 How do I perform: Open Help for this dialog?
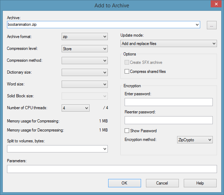200,183
